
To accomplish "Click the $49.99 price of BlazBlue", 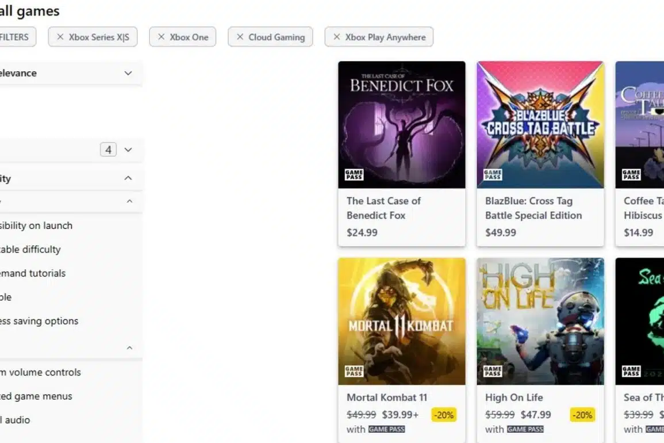I will [501, 232].
